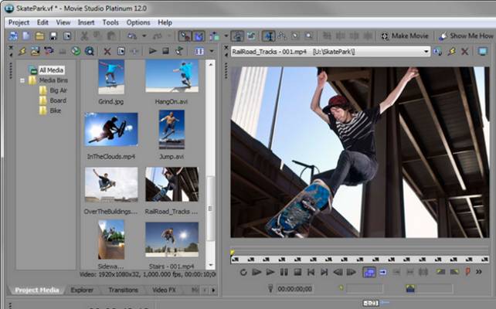The width and height of the screenshot is (496, 309).
Task: Select the Big Air media bin
Action: point(58,90)
